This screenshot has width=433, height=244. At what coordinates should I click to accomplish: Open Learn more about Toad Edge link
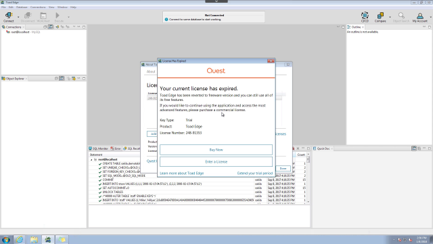pos(182,174)
